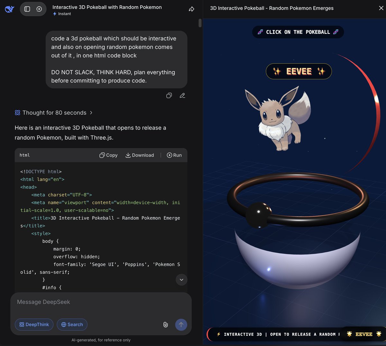The height and width of the screenshot is (346, 386).
Task: Click the 'overflow: hidden;' code line
Action: [x=77, y=257]
